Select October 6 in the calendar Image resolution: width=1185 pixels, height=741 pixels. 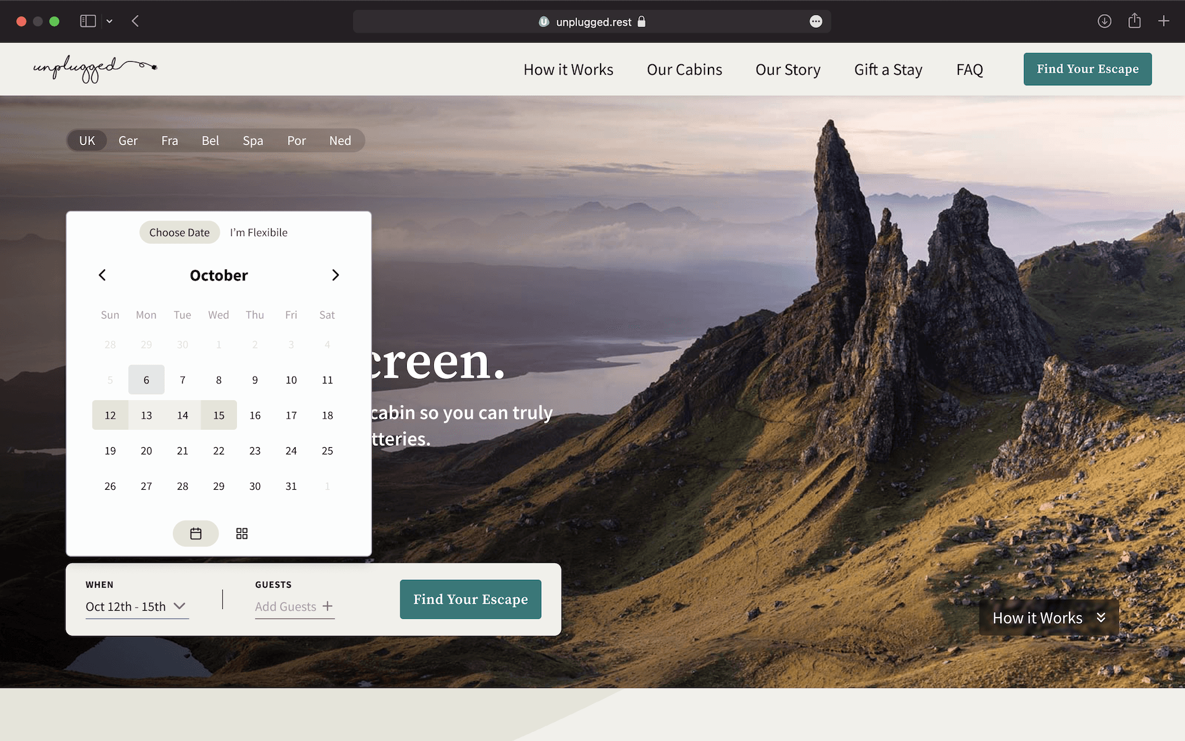click(146, 380)
